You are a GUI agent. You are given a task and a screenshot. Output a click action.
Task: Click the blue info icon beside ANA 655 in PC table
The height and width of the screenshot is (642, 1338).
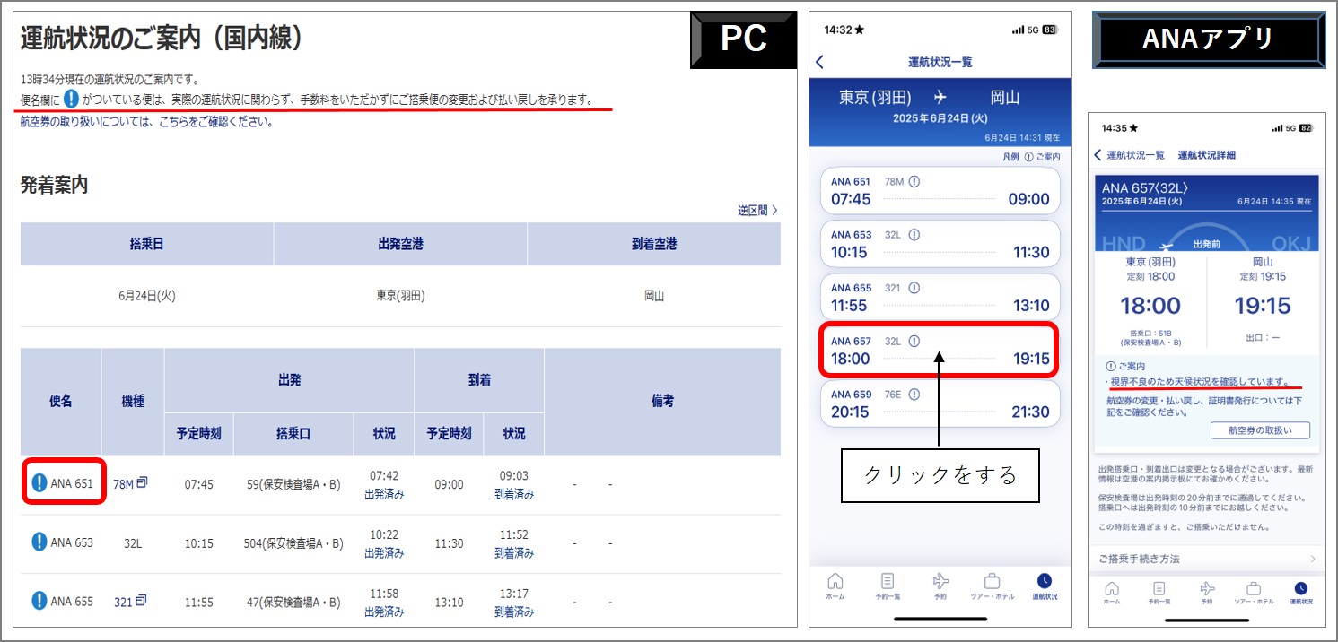point(39,601)
